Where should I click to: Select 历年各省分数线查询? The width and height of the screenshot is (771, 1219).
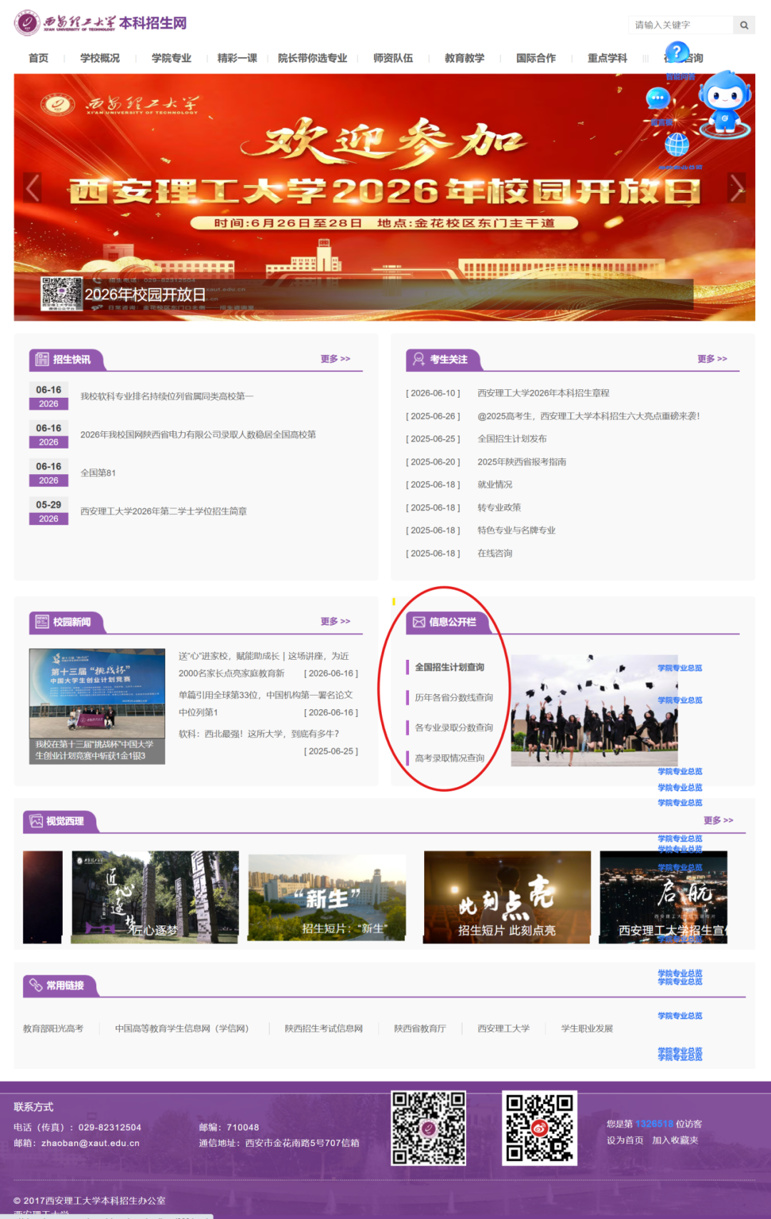pyautogui.click(x=454, y=698)
